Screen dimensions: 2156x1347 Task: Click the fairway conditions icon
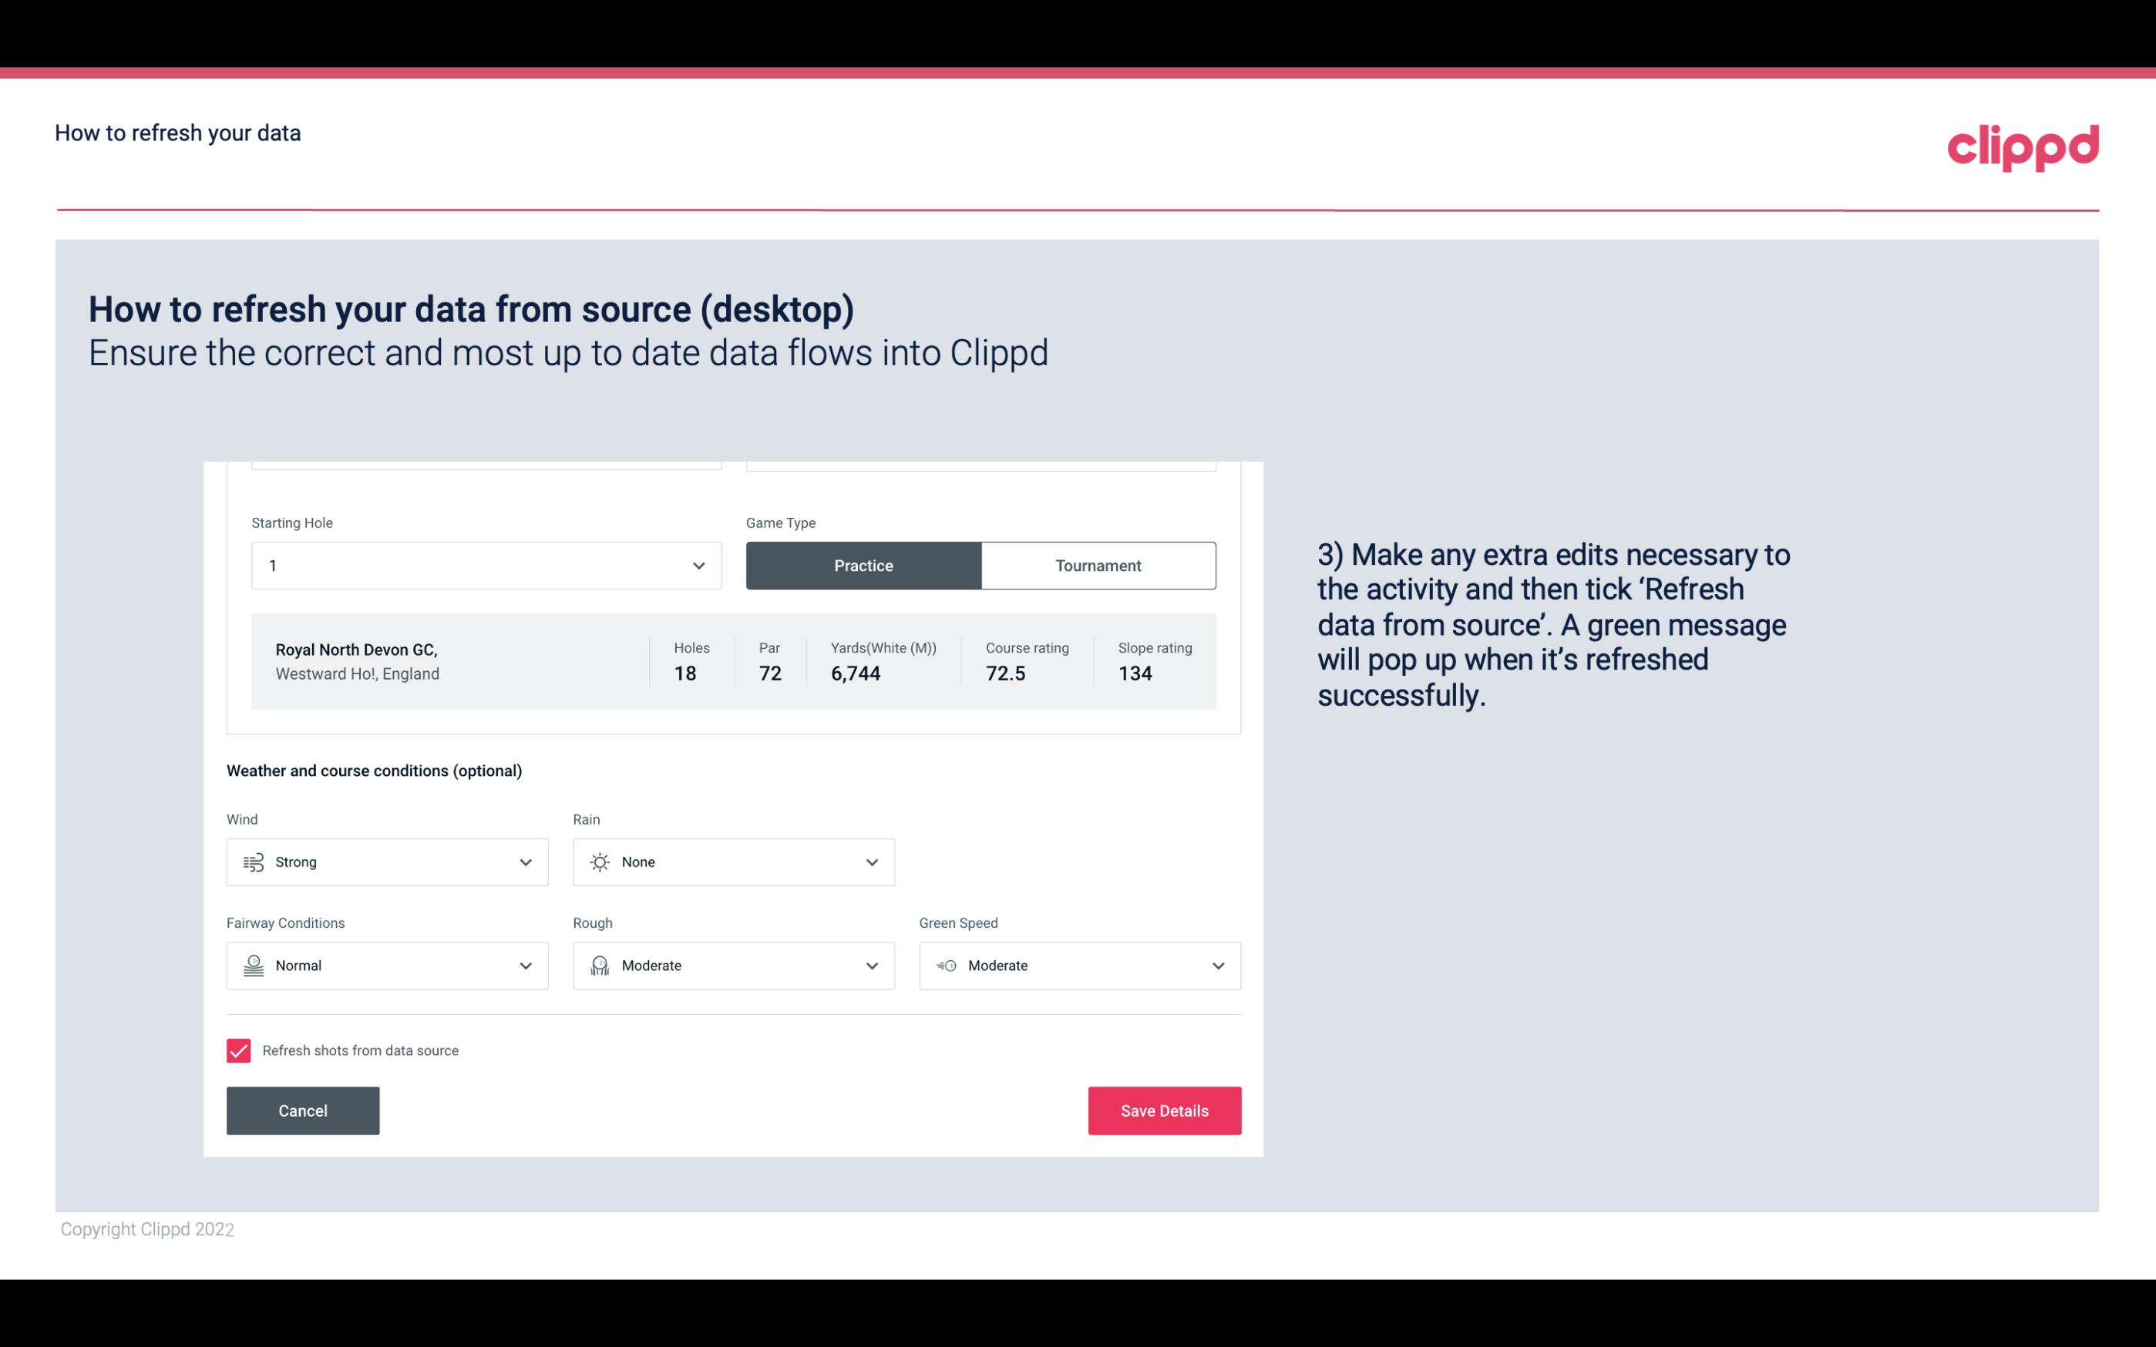[251, 966]
